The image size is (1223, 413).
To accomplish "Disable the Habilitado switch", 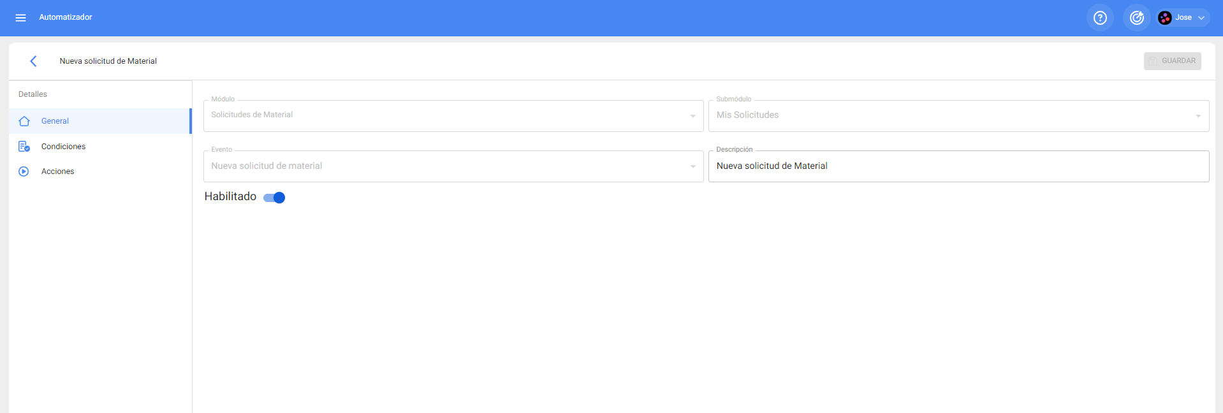I will pos(275,198).
